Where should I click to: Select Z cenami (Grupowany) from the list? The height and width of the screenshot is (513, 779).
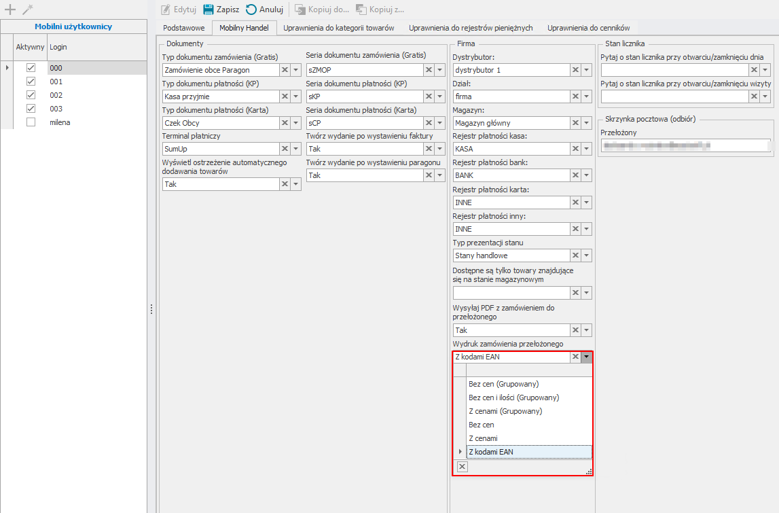pos(506,411)
